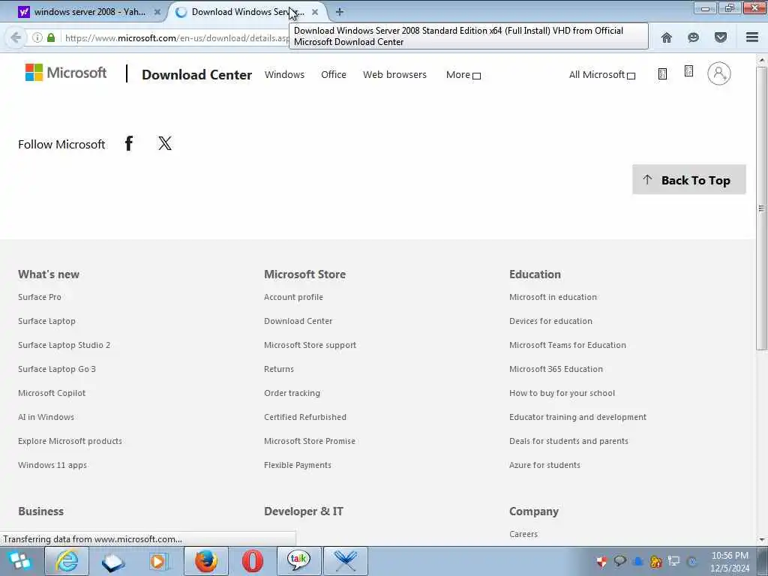The image size is (768, 576).
Task: Click the chat smiley toolbar icon
Action: point(693,37)
